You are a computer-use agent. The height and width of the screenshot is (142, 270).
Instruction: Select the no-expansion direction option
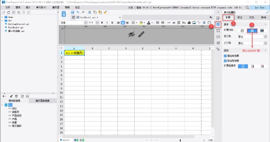[242, 31]
